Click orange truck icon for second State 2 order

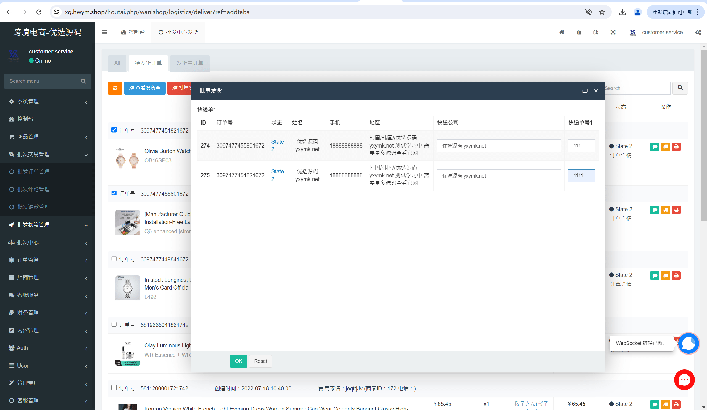point(666,210)
